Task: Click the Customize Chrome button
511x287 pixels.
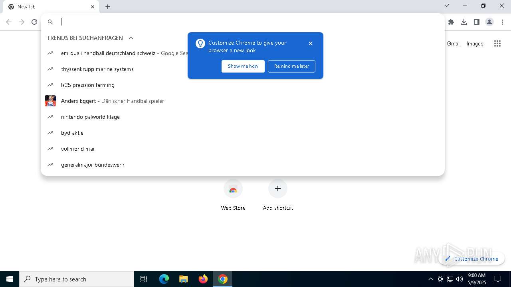Action: [x=471, y=259]
